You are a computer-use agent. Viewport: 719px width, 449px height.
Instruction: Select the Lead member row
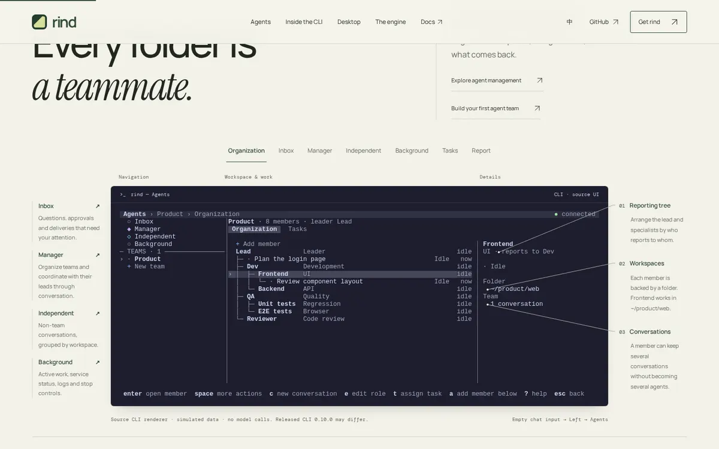[350, 251]
